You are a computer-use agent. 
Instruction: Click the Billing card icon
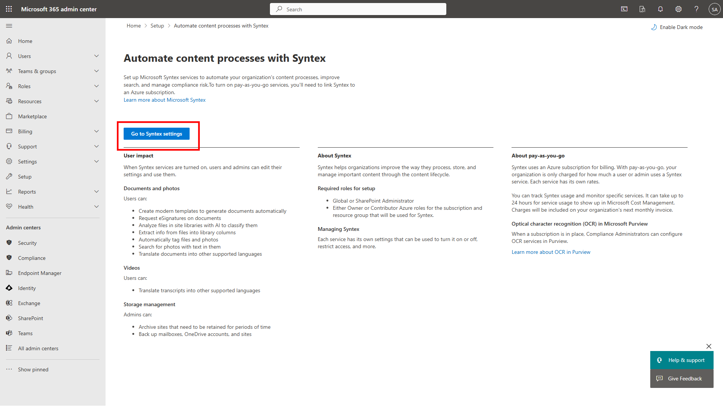[9, 131]
